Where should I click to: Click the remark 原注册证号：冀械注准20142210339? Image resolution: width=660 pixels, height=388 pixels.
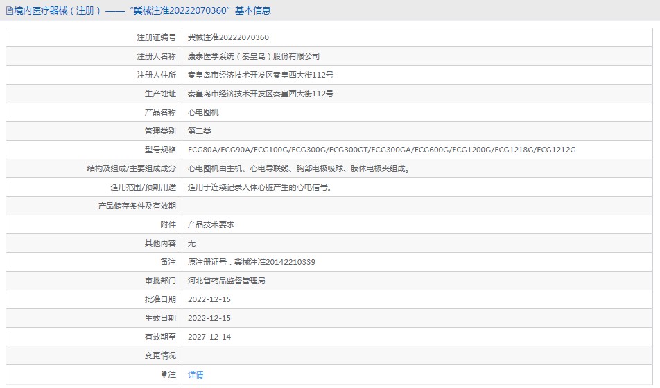[x=251, y=262]
